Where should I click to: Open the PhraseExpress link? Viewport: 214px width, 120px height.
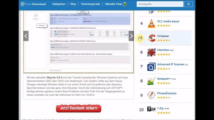(167, 93)
